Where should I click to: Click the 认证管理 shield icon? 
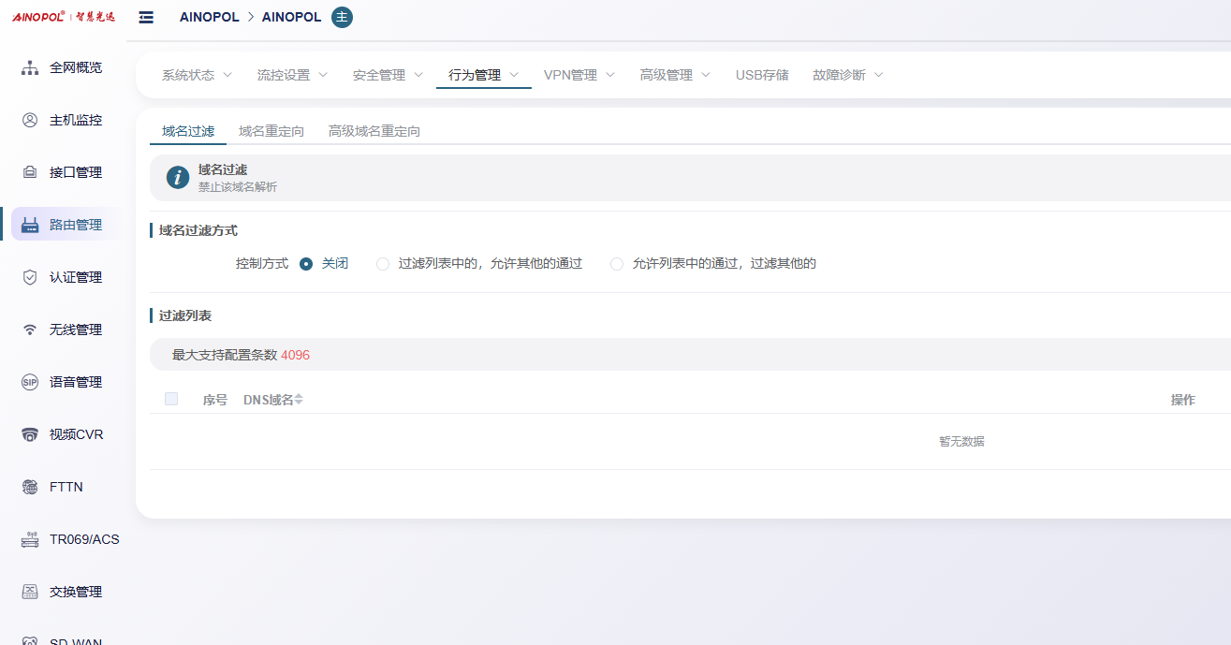coord(30,277)
